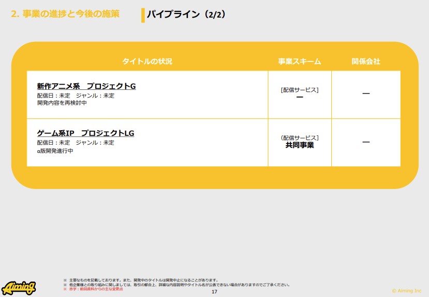The image size is (429, 297).
Task: Click the yellow vertical bar beside パイプライン title
Action: 143,15
